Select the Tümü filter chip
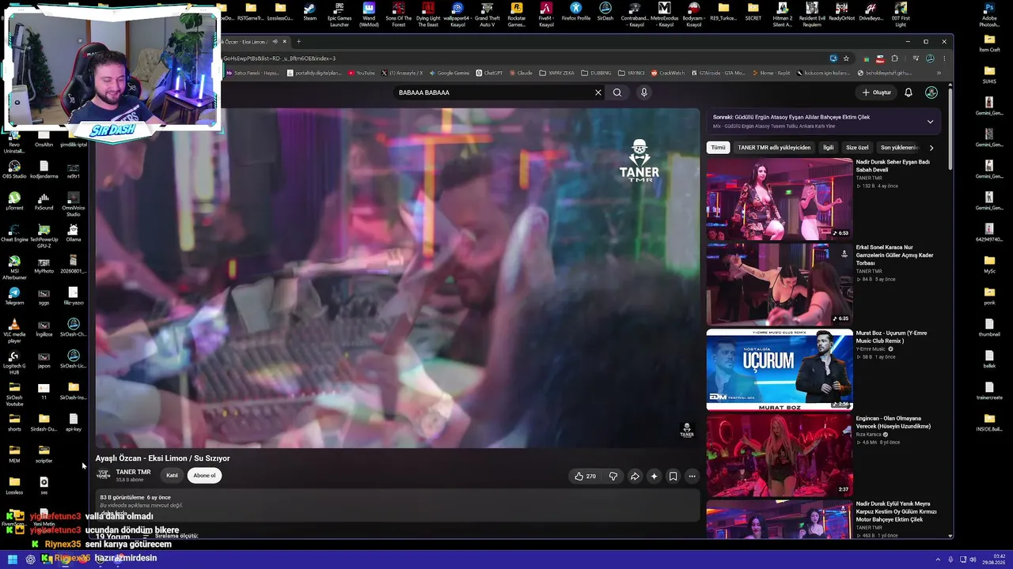 pyautogui.click(x=718, y=148)
